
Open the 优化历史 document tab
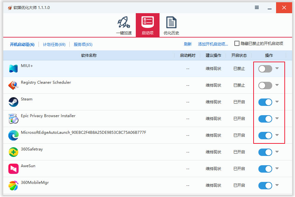[x=171, y=25]
